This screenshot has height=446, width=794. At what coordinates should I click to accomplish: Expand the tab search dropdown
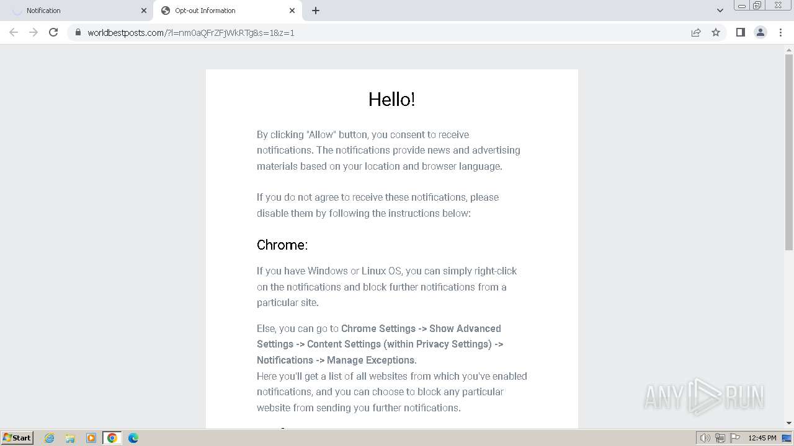pos(720,11)
